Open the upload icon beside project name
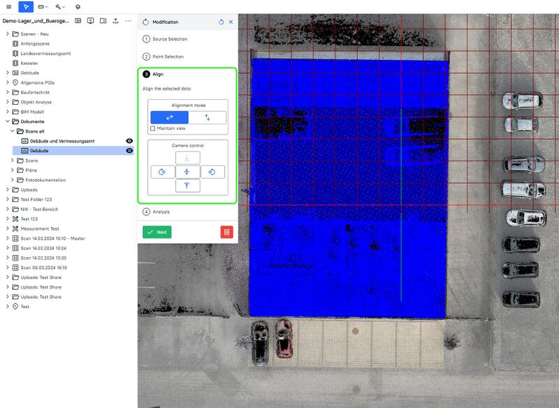Screen dimensions: 559x408 (115, 21)
